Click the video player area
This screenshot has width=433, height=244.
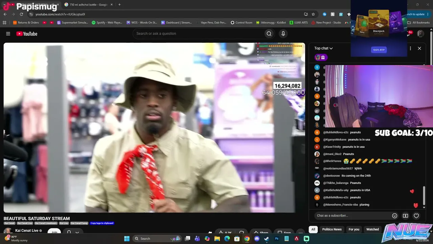click(x=154, y=128)
